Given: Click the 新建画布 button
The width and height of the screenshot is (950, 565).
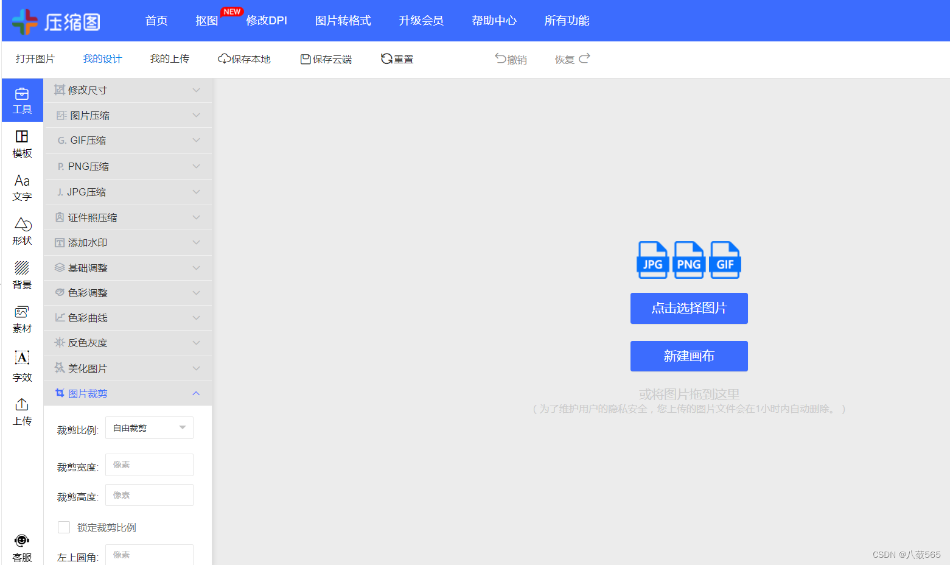Looking at the screenshot, I should (x=689, y=356).
